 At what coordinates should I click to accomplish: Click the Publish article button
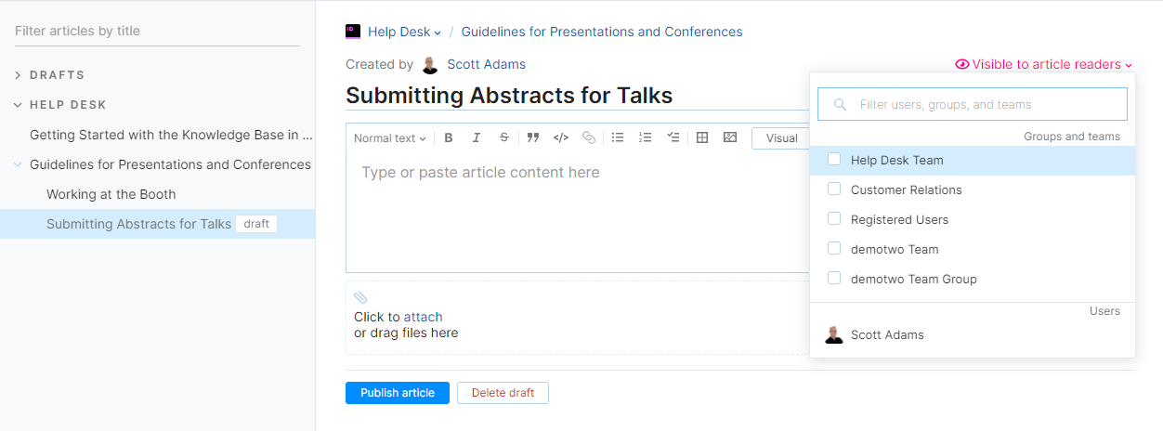(398, 393)
